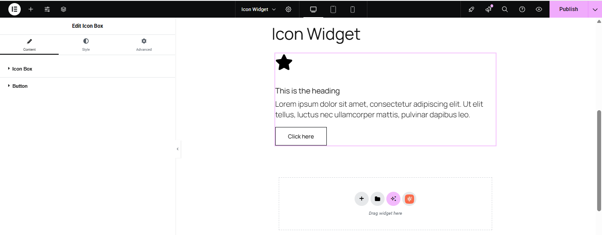Open the Elementor logo menu
The image size is (602, 235).
tap(15, 9)
